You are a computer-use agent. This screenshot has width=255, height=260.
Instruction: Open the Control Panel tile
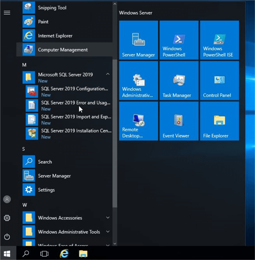[219, 80]
